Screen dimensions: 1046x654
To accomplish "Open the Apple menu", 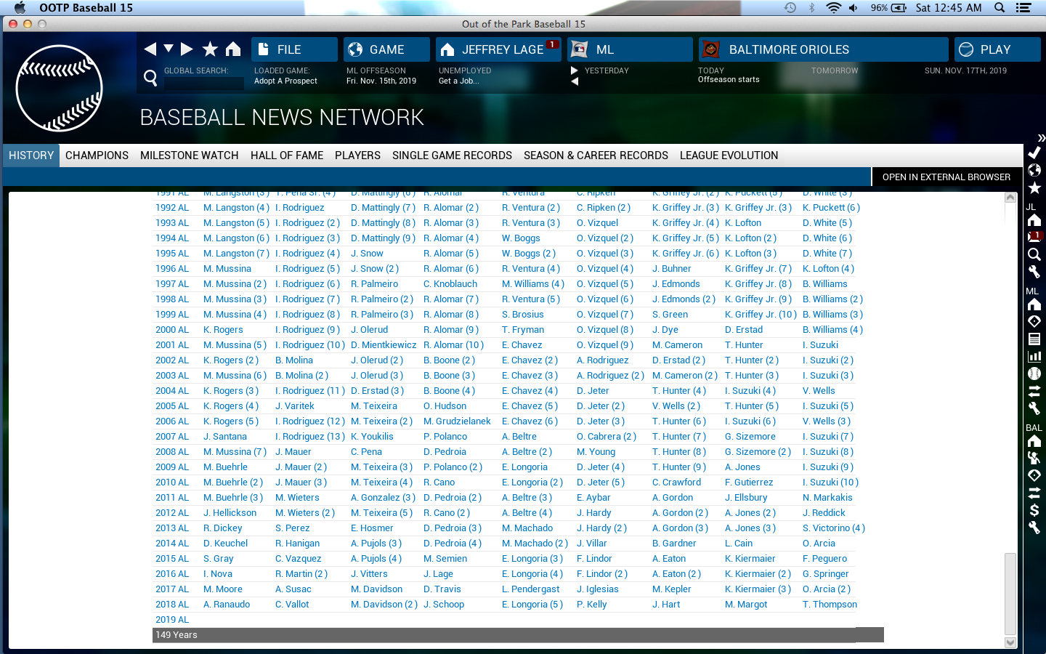I will (x=20, y=8).
